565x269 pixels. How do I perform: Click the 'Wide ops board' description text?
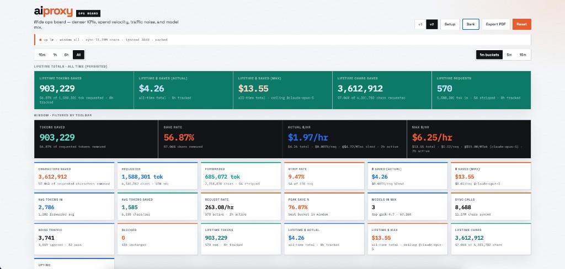[106, 24]
